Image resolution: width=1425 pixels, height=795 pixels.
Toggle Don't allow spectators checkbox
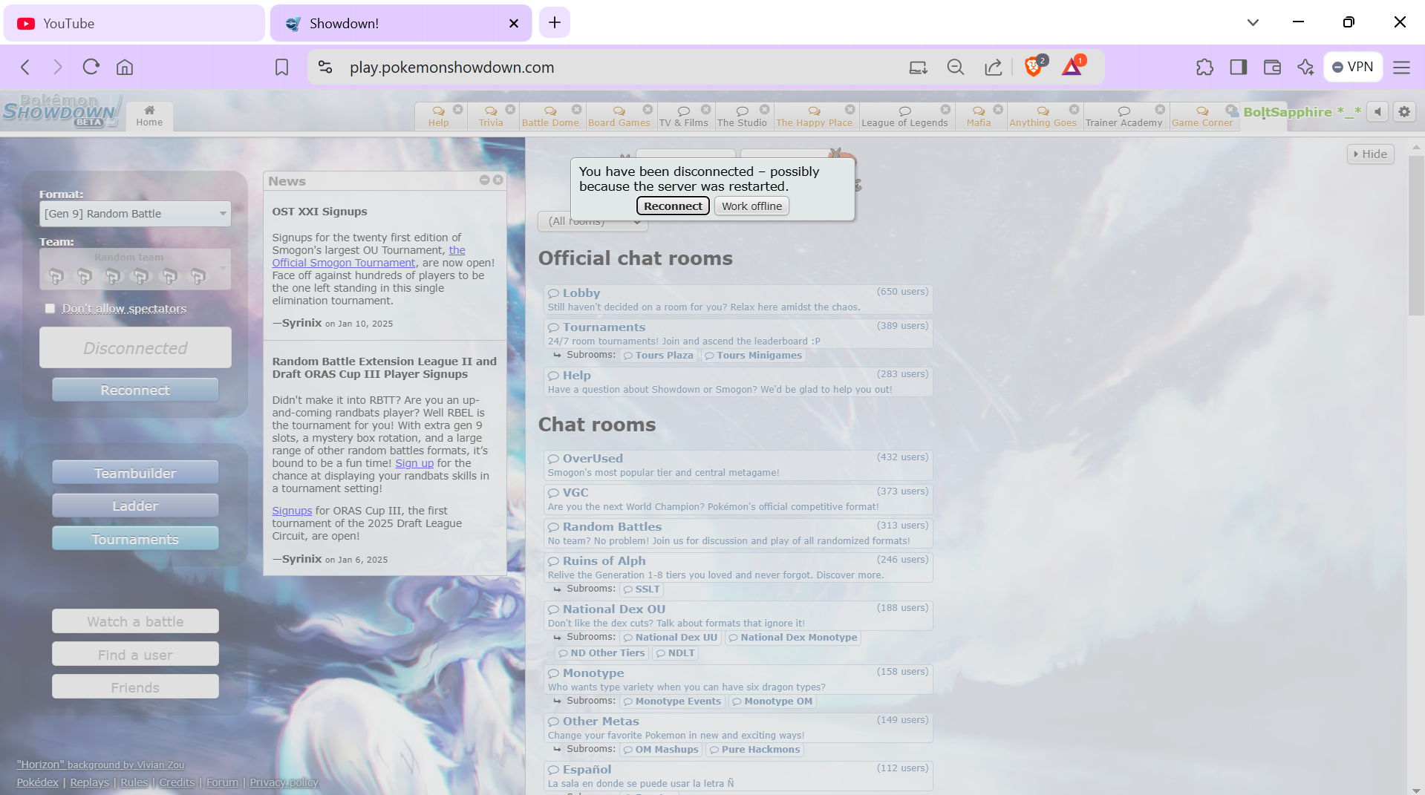coord(50,309)
